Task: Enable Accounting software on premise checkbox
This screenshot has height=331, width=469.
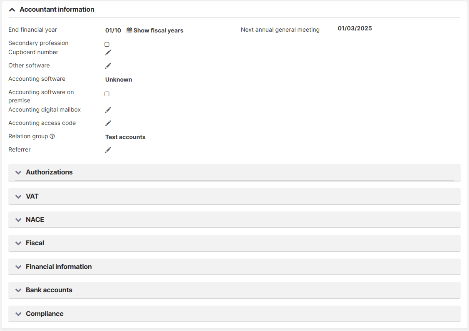Action: pyautogui.click(x=107, y=94)
